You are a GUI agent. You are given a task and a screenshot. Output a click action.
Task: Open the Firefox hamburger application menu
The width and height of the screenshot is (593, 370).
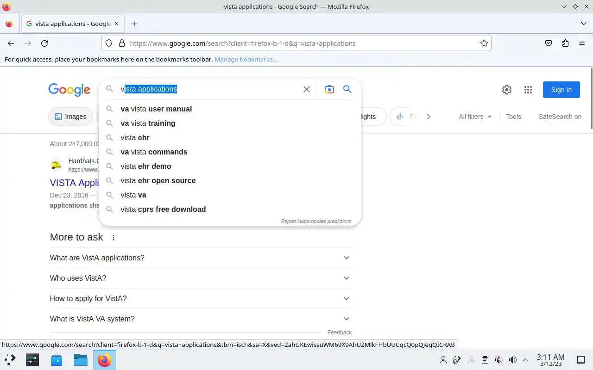582,43
